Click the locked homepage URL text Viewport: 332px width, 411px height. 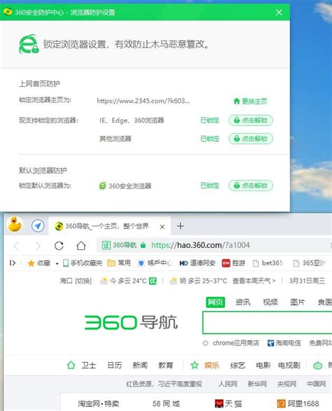(143, 101)
